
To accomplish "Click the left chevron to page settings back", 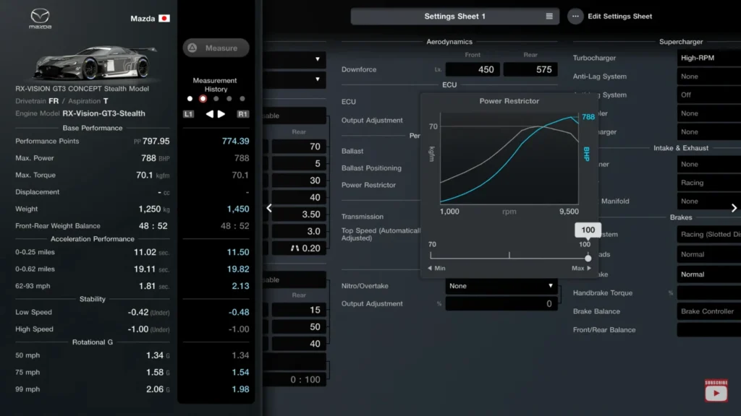I will coord(269,208).
